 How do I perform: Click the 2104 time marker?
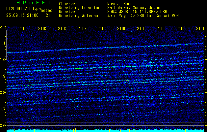(x=82, y=28)
